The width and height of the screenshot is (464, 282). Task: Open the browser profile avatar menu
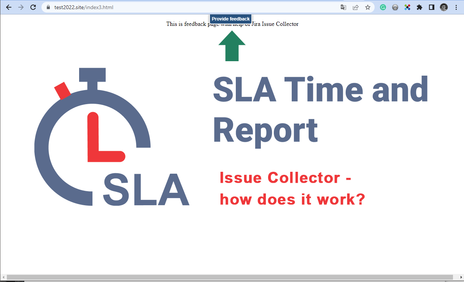point(443,7)
